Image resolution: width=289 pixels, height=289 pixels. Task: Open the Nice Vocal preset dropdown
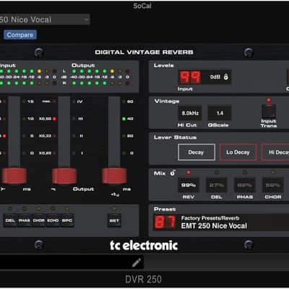[x=45, y=20]
